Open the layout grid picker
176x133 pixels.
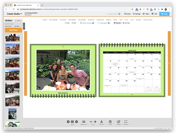73,122
